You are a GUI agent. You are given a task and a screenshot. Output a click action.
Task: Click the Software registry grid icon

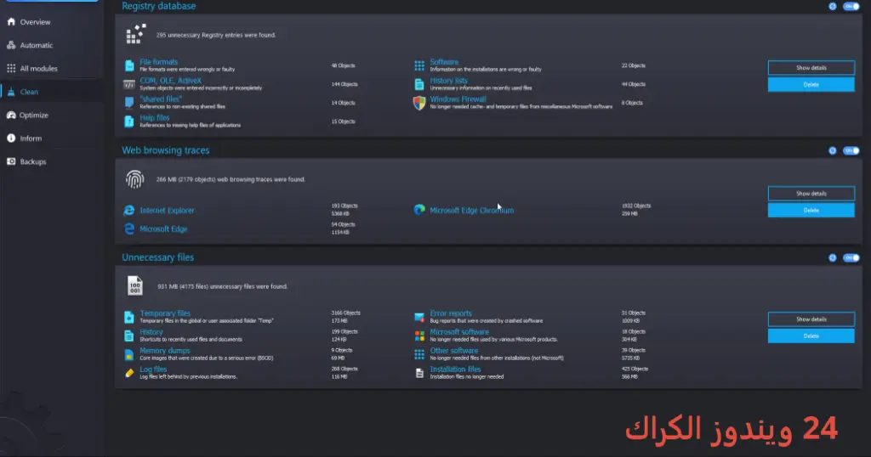coord(419,65)
